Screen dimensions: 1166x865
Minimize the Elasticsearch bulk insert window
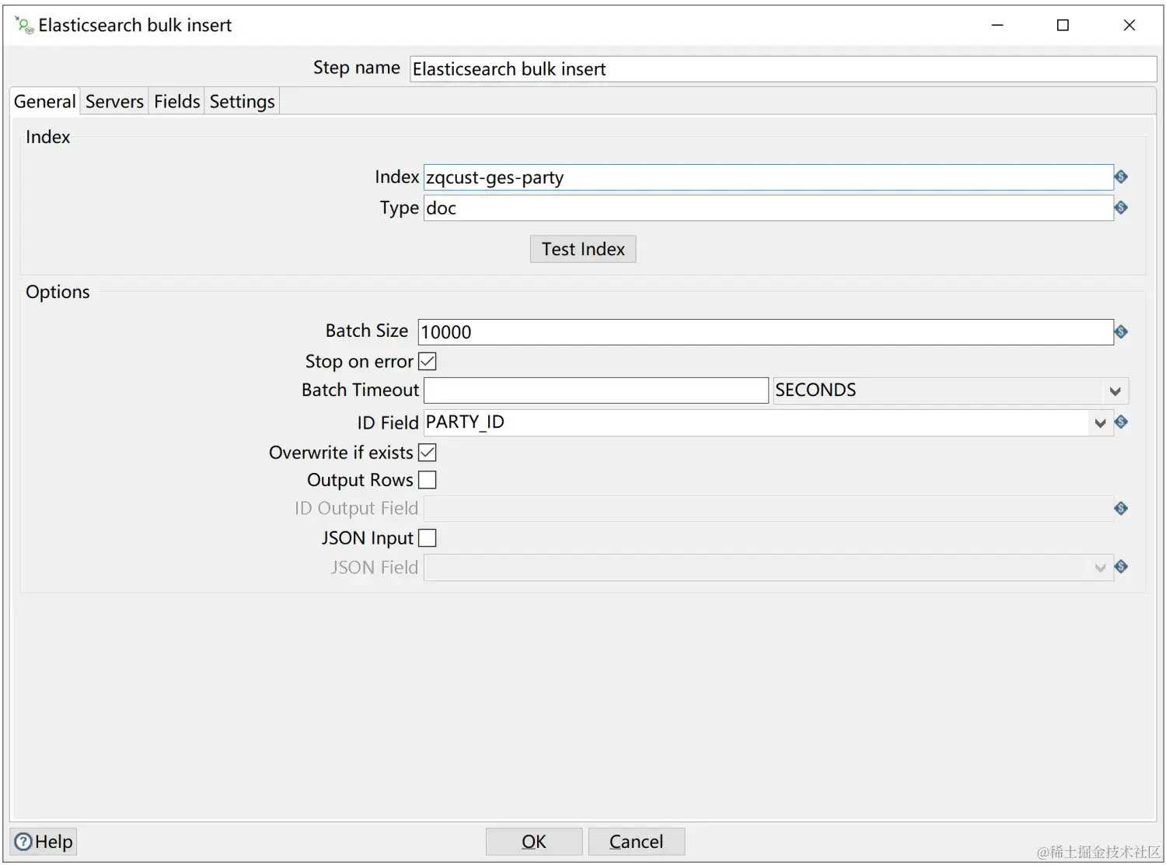[997, 26]
